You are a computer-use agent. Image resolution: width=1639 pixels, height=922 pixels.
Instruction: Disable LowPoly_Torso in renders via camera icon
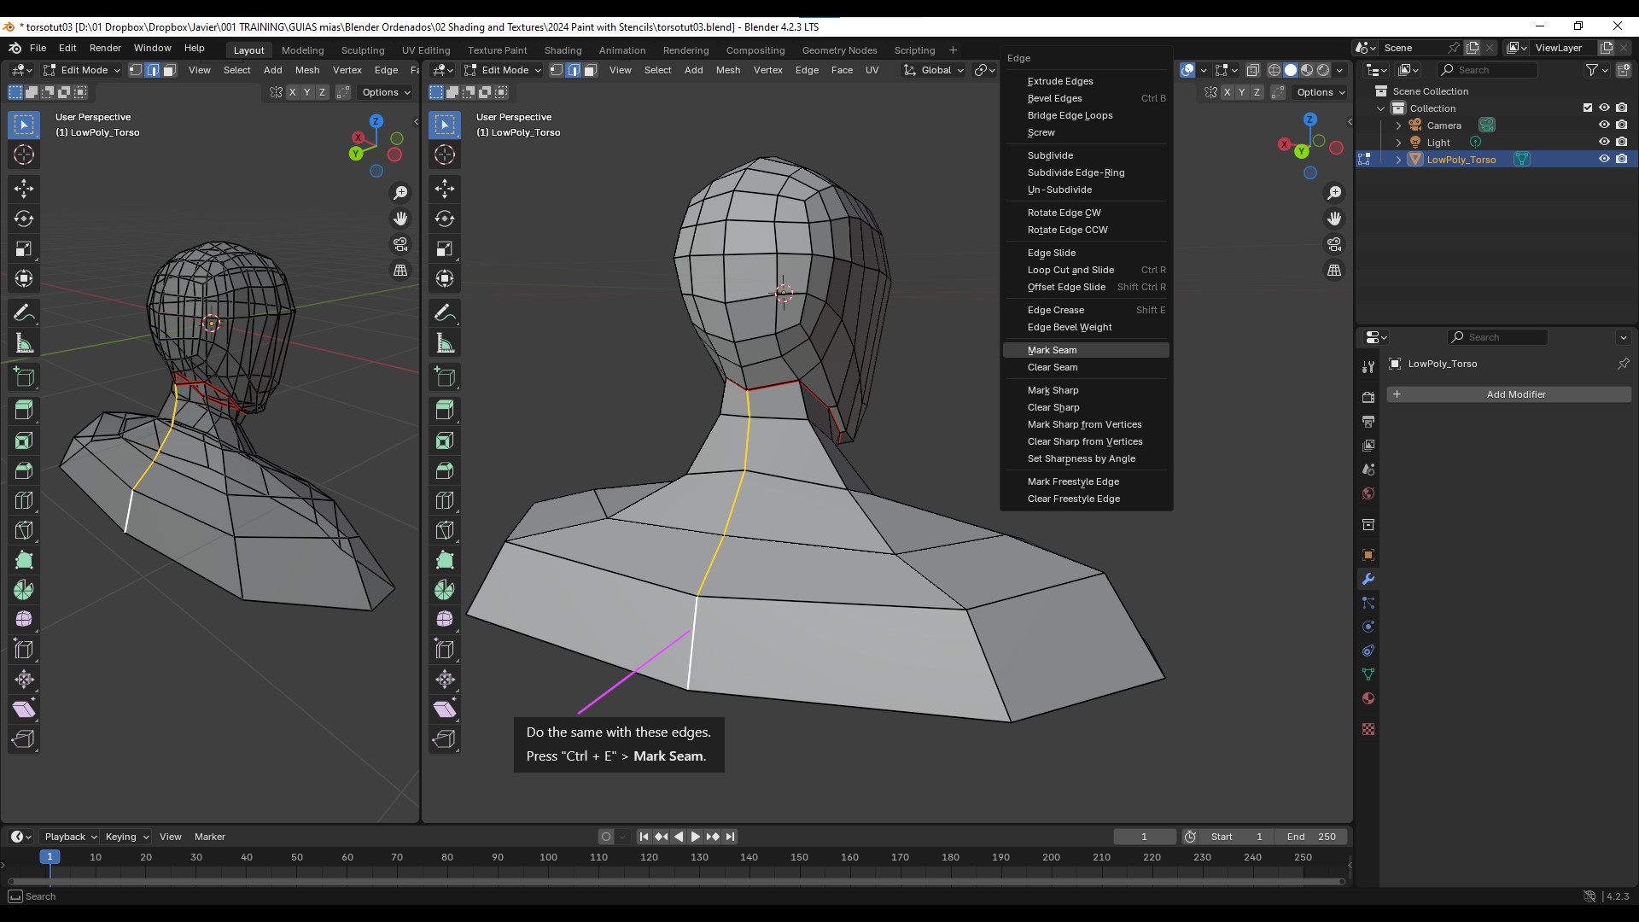(x=1622, y=160)
